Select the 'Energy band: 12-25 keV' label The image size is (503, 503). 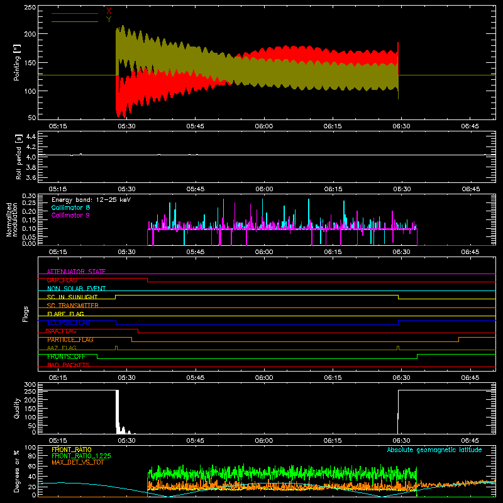tap(91, 199)
